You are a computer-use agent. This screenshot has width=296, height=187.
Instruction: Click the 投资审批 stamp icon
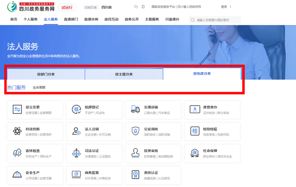[135, 153]
